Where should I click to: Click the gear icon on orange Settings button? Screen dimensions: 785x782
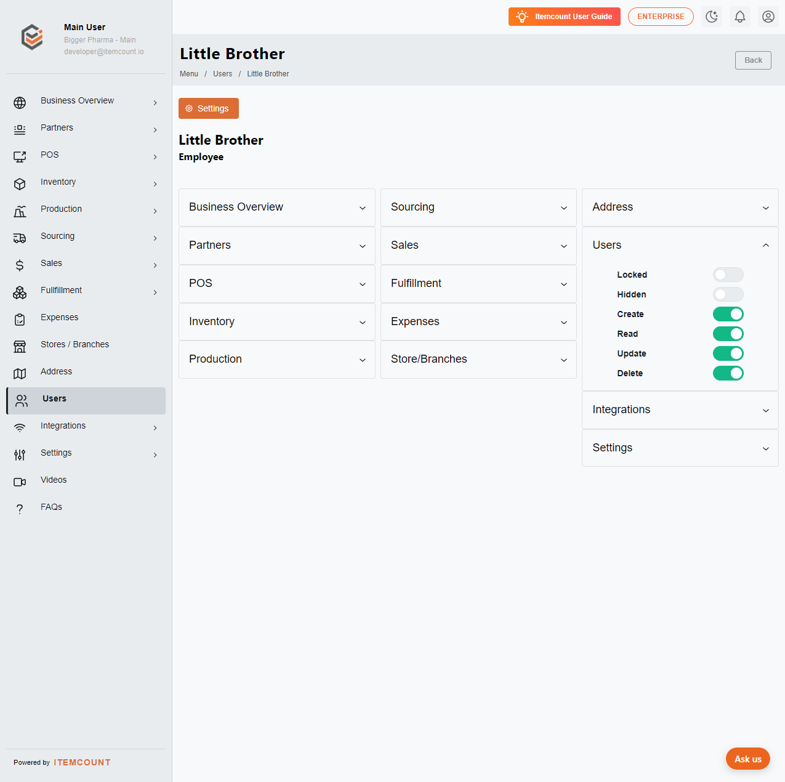click(x=189, y=108)
